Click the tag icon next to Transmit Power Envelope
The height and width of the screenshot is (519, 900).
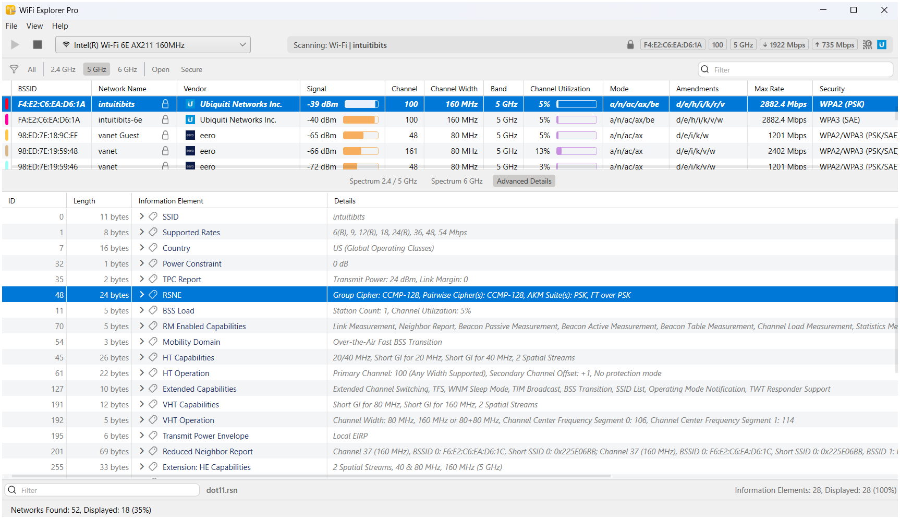[x=153, y=436]
